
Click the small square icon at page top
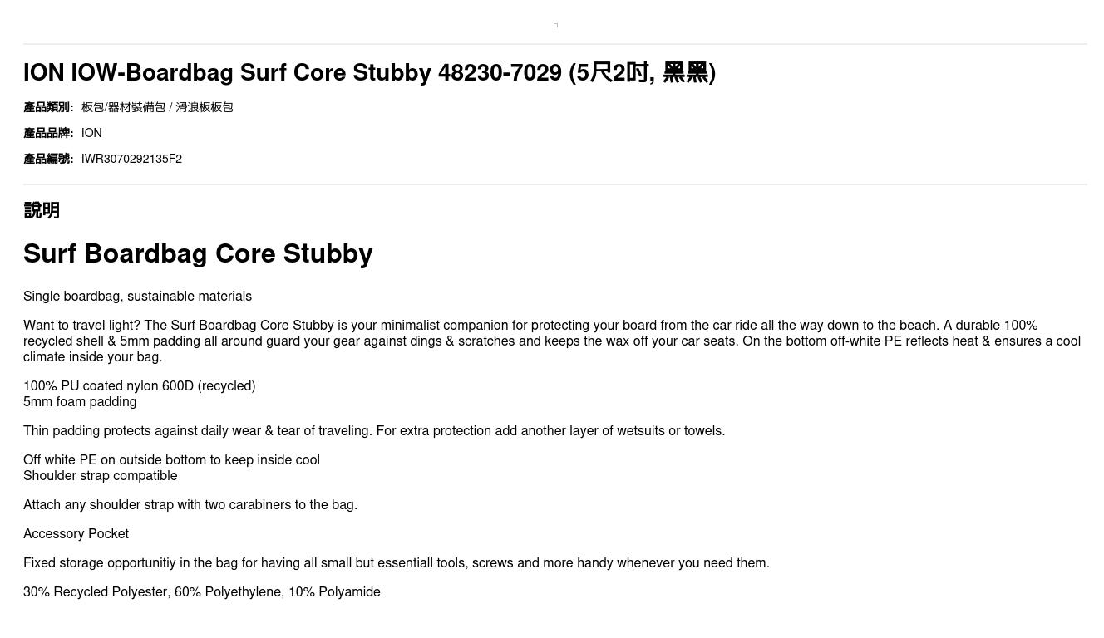[555, 25]
